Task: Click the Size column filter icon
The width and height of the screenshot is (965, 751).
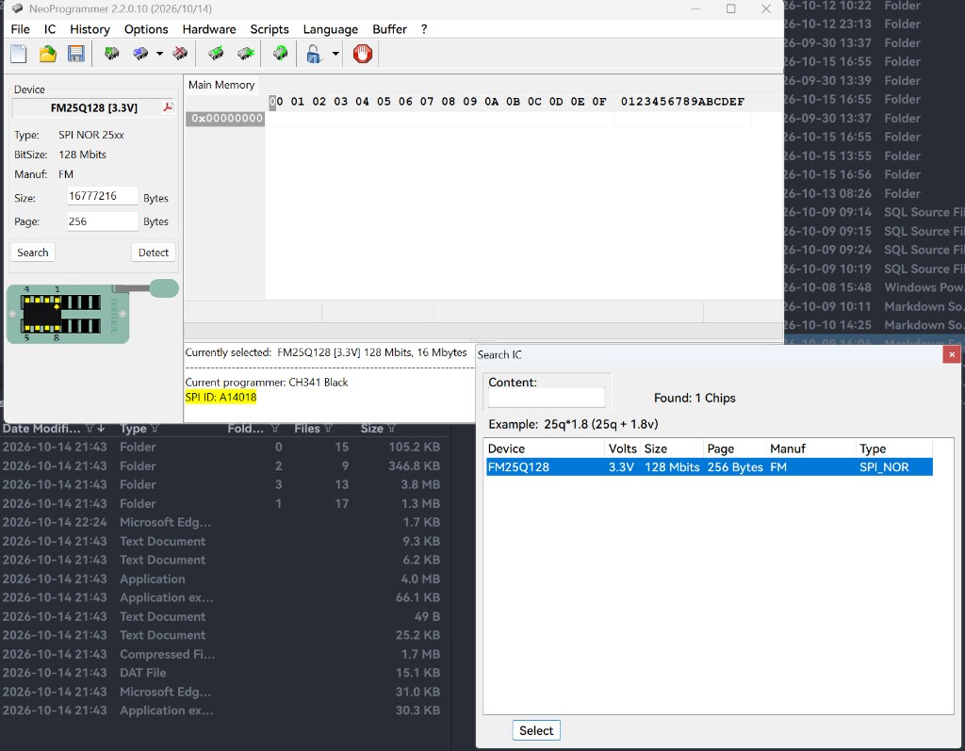Action: 391,428
